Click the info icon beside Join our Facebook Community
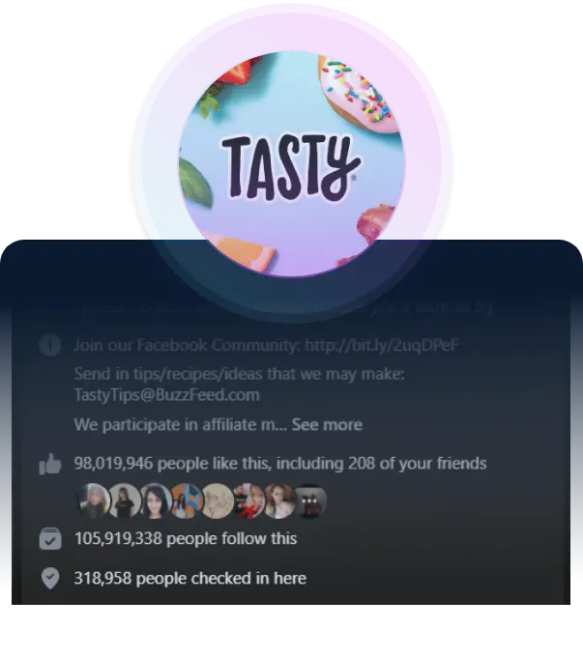This screenshot has height=658, width=583. [x=50, y=345]
